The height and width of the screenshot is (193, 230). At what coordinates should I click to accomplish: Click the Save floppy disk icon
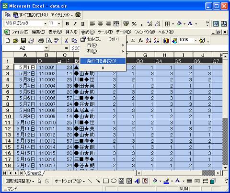point(23,41)
